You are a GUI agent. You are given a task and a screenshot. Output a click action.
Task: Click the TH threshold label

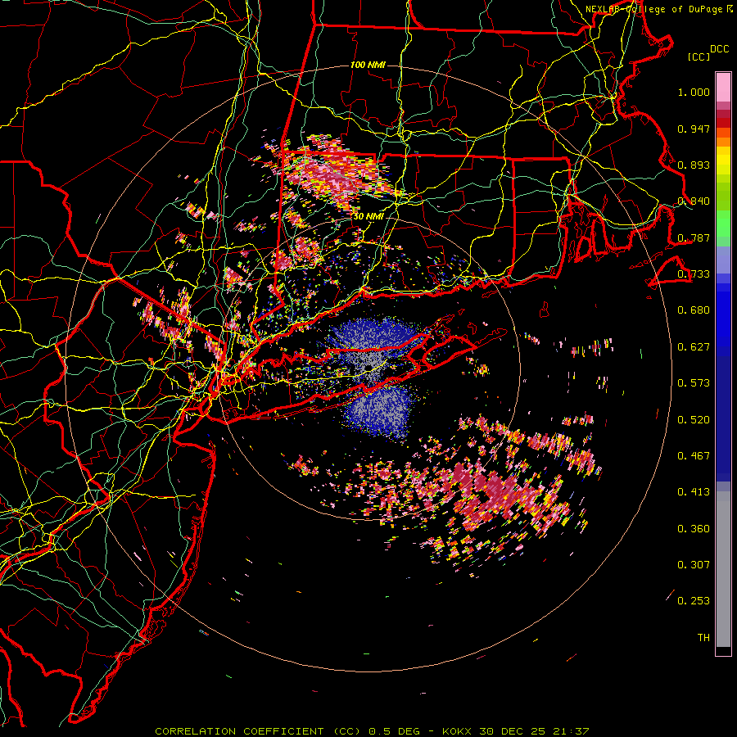tap(703, 638)
